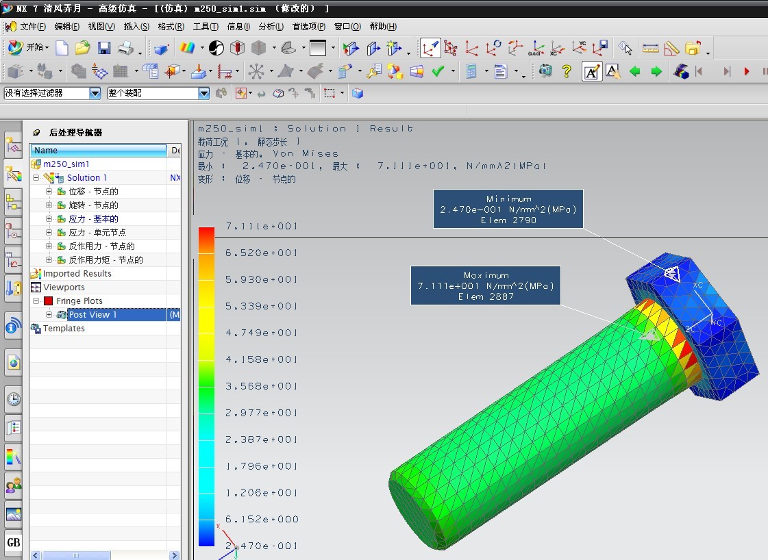This screenshot has height=560, width=768.
Task: Click the annotation drag 'A' hand icon
Action: click(613, 71)
